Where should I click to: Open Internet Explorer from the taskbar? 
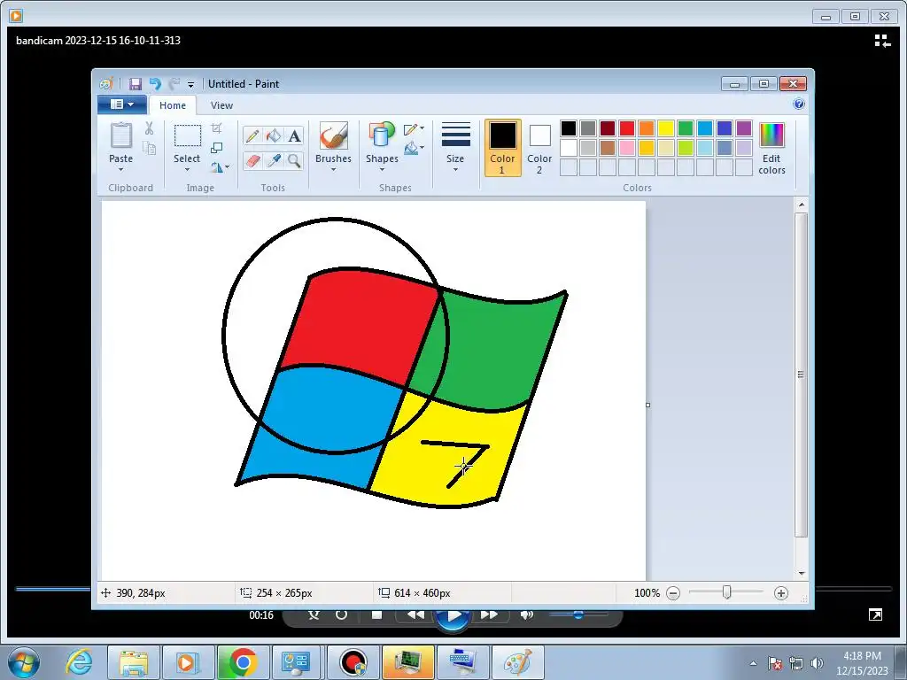[79, 662]
